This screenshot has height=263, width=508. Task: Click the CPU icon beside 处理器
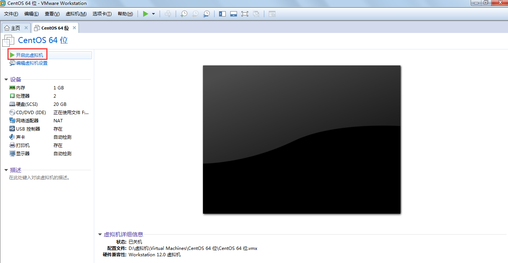(12, 96)
